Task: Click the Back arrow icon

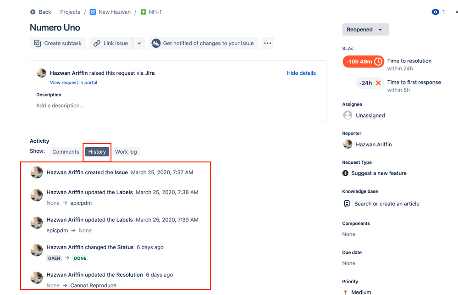Action: [33, 12]
